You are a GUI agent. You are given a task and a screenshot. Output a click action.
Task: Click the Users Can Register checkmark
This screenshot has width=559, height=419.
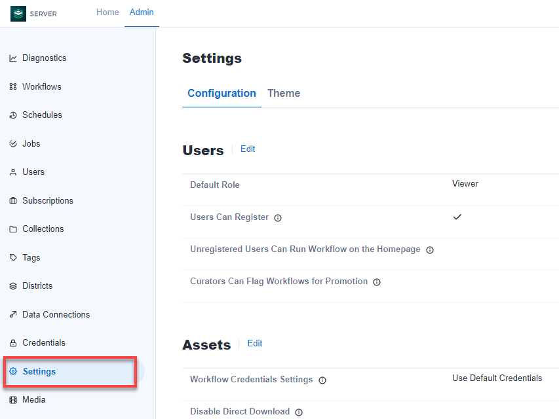(x=457, y=217)
